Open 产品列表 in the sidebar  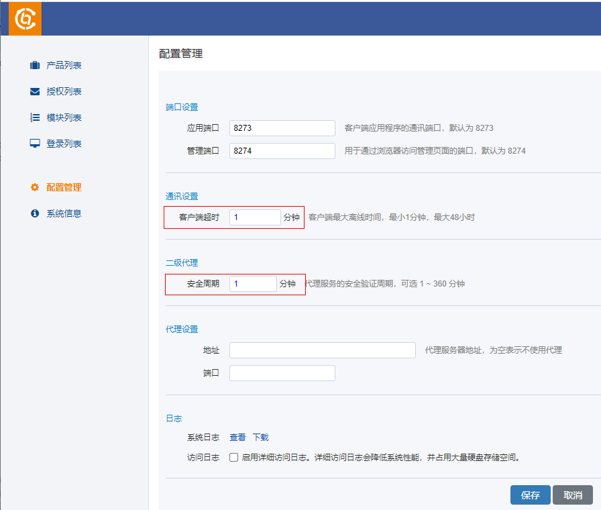(x=64, y=66)
